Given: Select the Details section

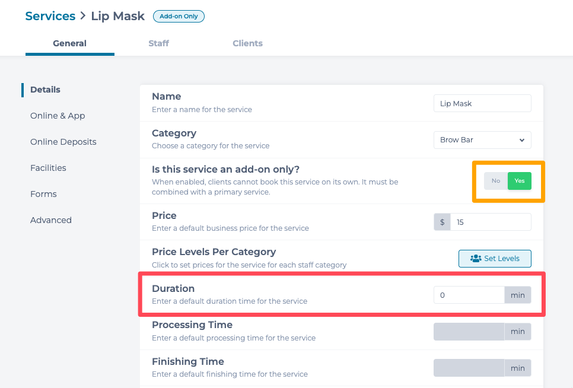Looking at the screenshot, I should point(46,90).
